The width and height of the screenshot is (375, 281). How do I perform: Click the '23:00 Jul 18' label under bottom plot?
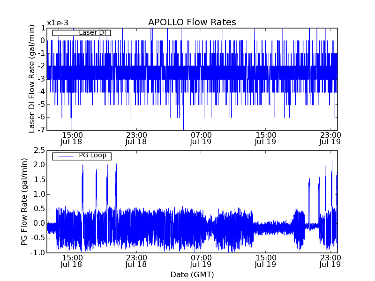(x=136, y=261)
